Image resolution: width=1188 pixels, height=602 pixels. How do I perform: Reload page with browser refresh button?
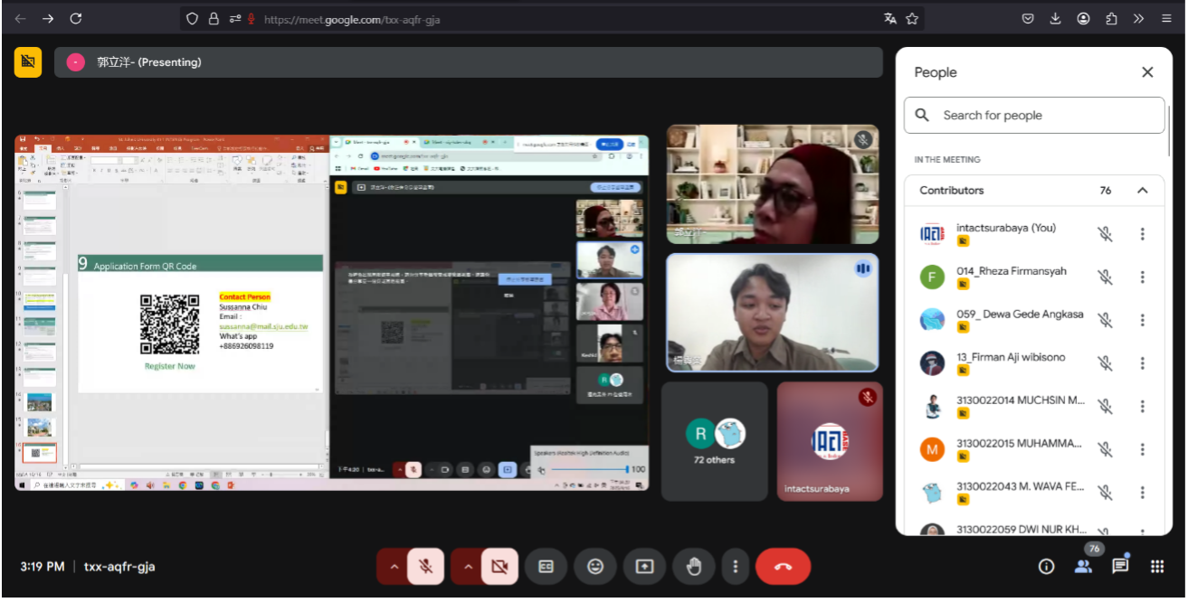tap(76, 18)
